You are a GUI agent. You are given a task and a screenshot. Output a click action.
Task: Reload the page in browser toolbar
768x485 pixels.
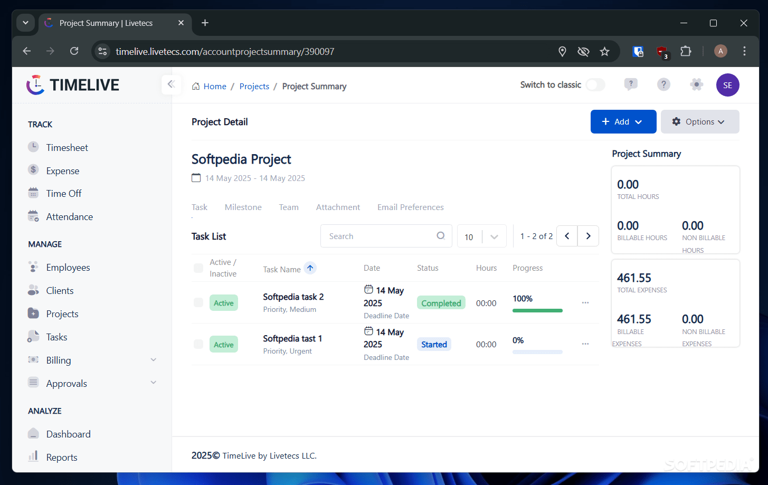tap(74, 51)
